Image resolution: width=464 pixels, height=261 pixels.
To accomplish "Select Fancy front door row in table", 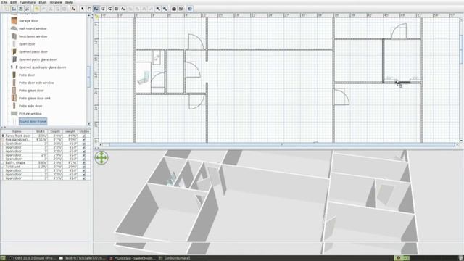I will click(x=46, y=136).
